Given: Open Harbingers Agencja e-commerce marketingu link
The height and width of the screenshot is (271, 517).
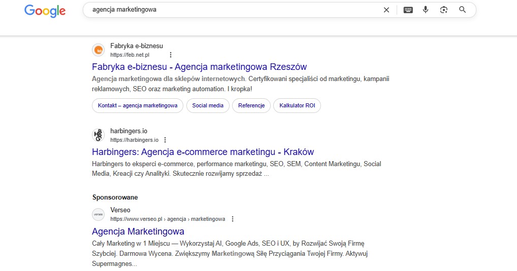Looking at the screenshot, I should [x=203, y=152].
